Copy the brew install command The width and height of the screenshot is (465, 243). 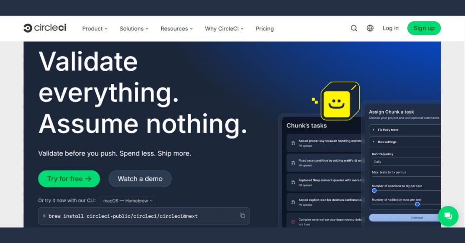point(242,215)
